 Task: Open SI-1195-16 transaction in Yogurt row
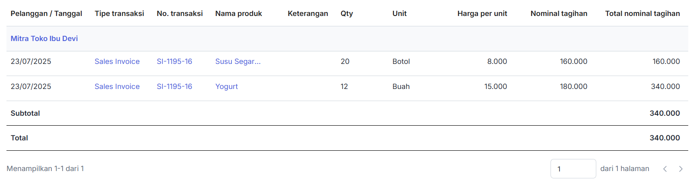[174, 86]
